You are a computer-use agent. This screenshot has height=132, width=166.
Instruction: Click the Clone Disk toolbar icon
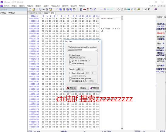pos(122,9)
